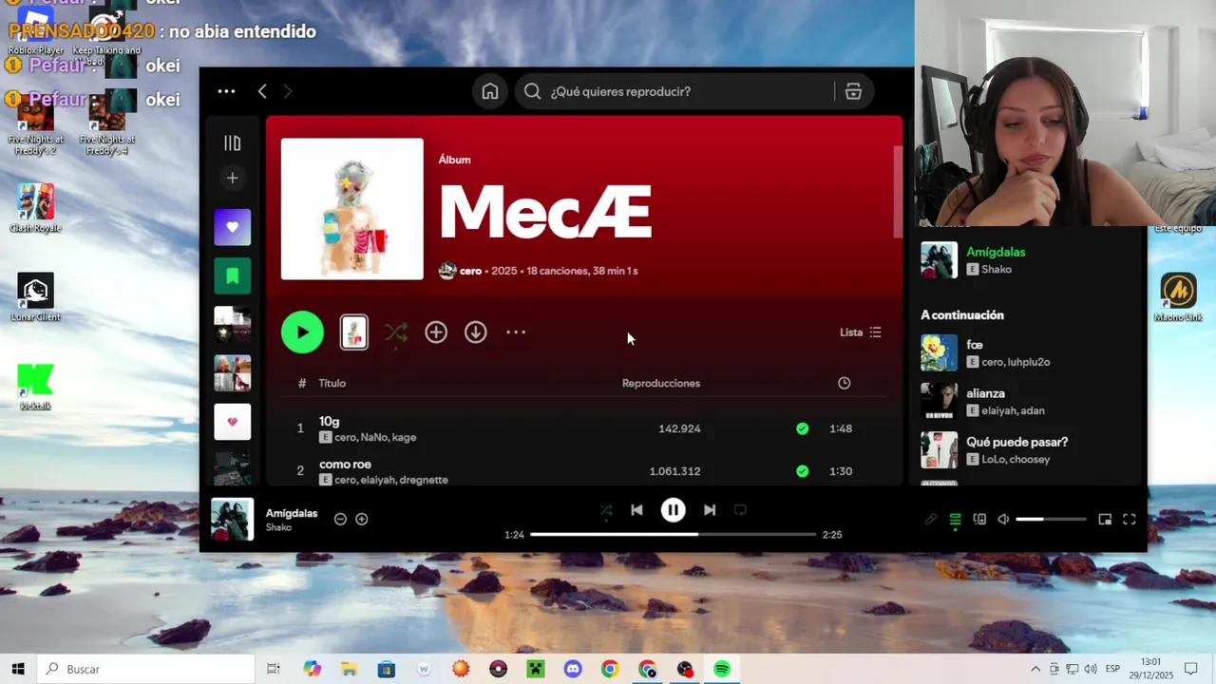The width and height of the screenshot is (1216, 684).
Task: Expand Your Library sidebar icon
Action: 232,143
